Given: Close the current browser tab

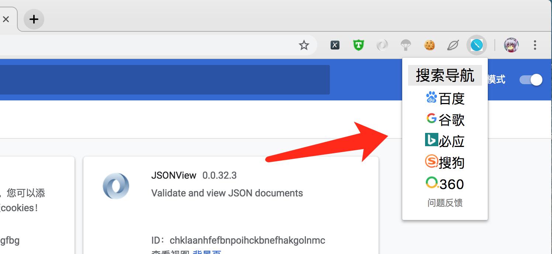Looking at the screenshot, I should click(x=6, y=19).
